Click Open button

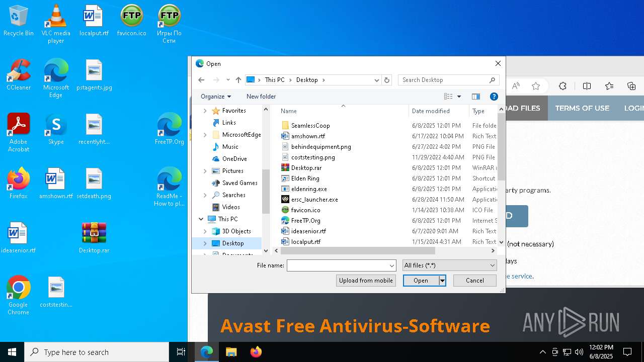coord(421,281)
